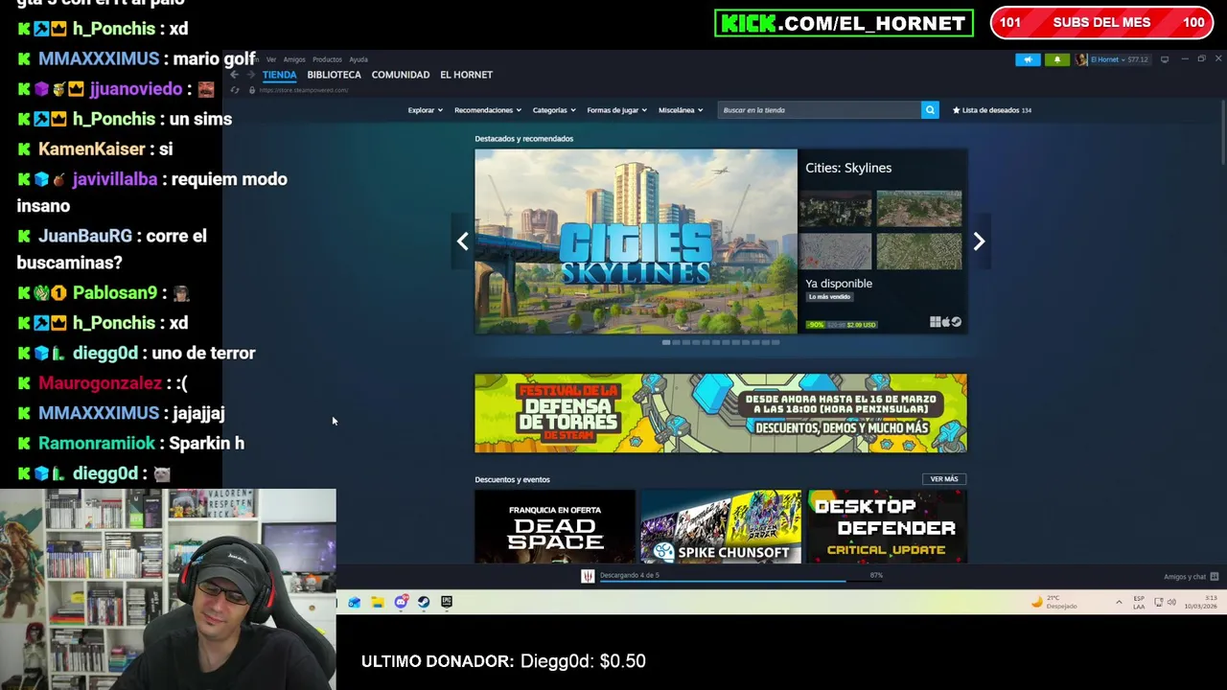Open the Productos menu
Screen dimensions: 1227x690
click(327, 59)
